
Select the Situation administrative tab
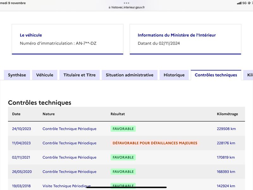tap(130, 75)
